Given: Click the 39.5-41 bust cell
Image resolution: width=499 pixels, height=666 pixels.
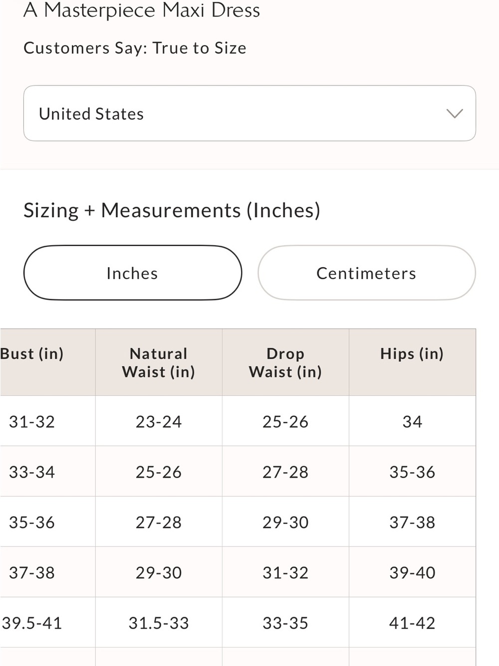Looking at the screenshot, I should point(47,623).
